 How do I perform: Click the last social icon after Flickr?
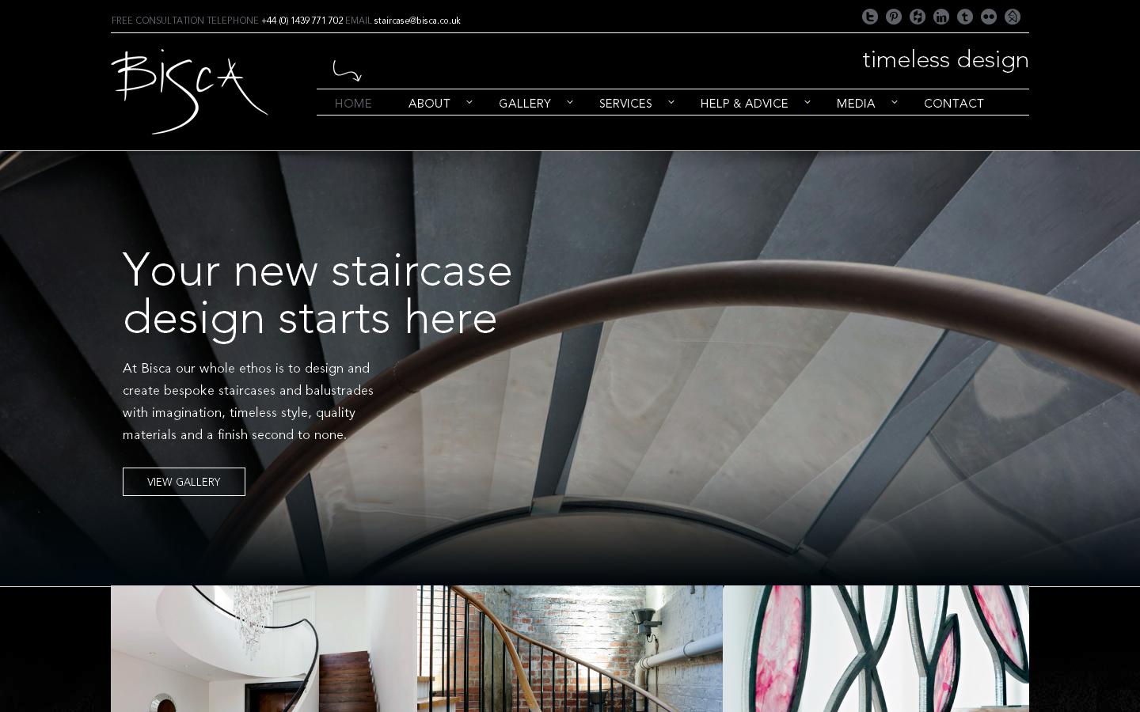click(1013, 17)
